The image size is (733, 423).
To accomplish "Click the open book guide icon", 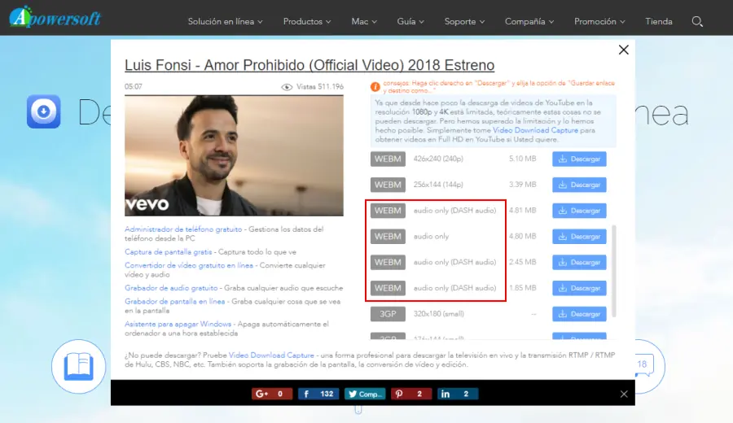I will point(78,367).
